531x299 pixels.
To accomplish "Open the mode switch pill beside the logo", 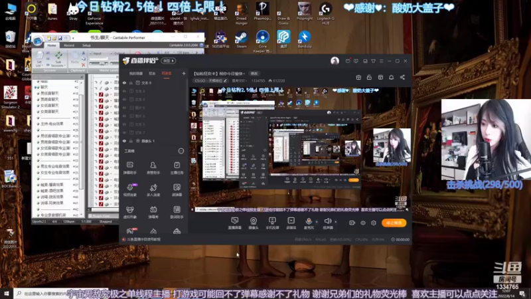I will coord(169,60).
